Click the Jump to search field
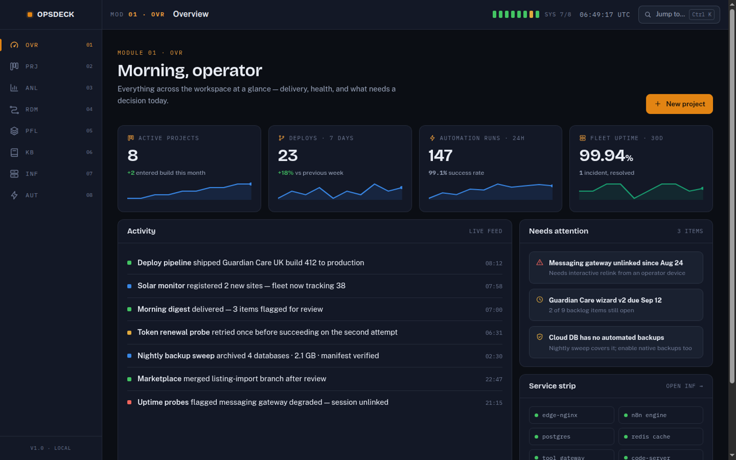 tap(679, 14)
